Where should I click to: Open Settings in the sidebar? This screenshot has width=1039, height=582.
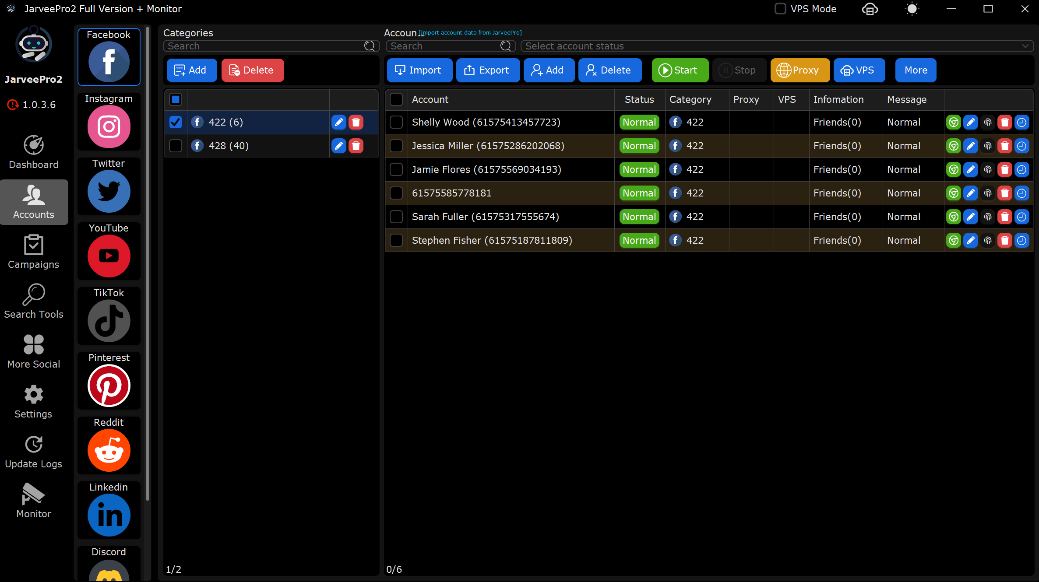click(x=34, y=401)
